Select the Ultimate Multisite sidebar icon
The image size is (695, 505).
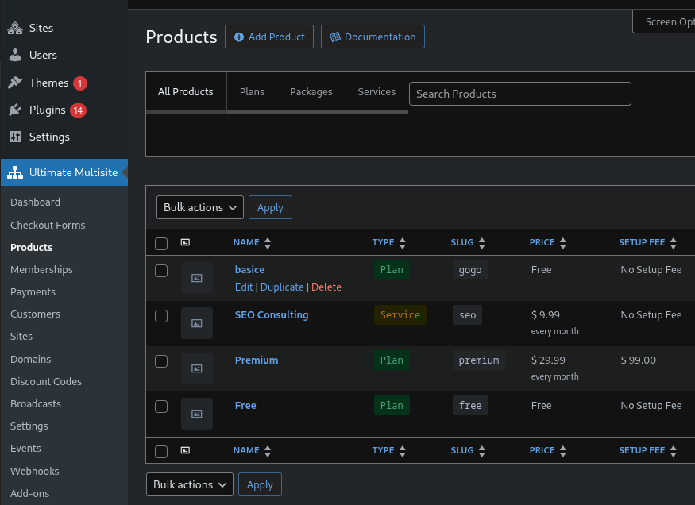(14, 172)
